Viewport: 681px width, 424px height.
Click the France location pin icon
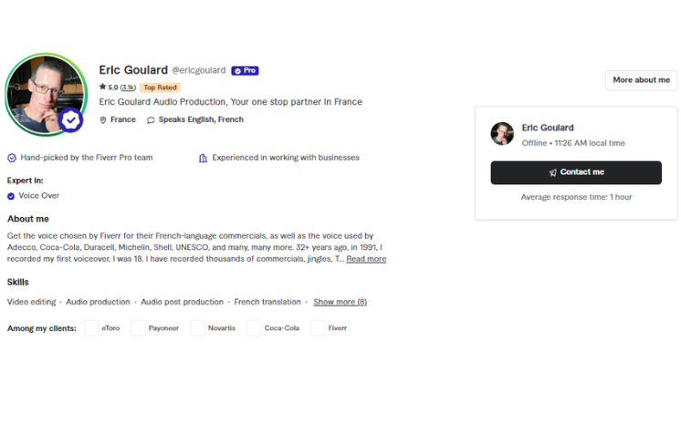pyautogui.click(x=103, y=119)
